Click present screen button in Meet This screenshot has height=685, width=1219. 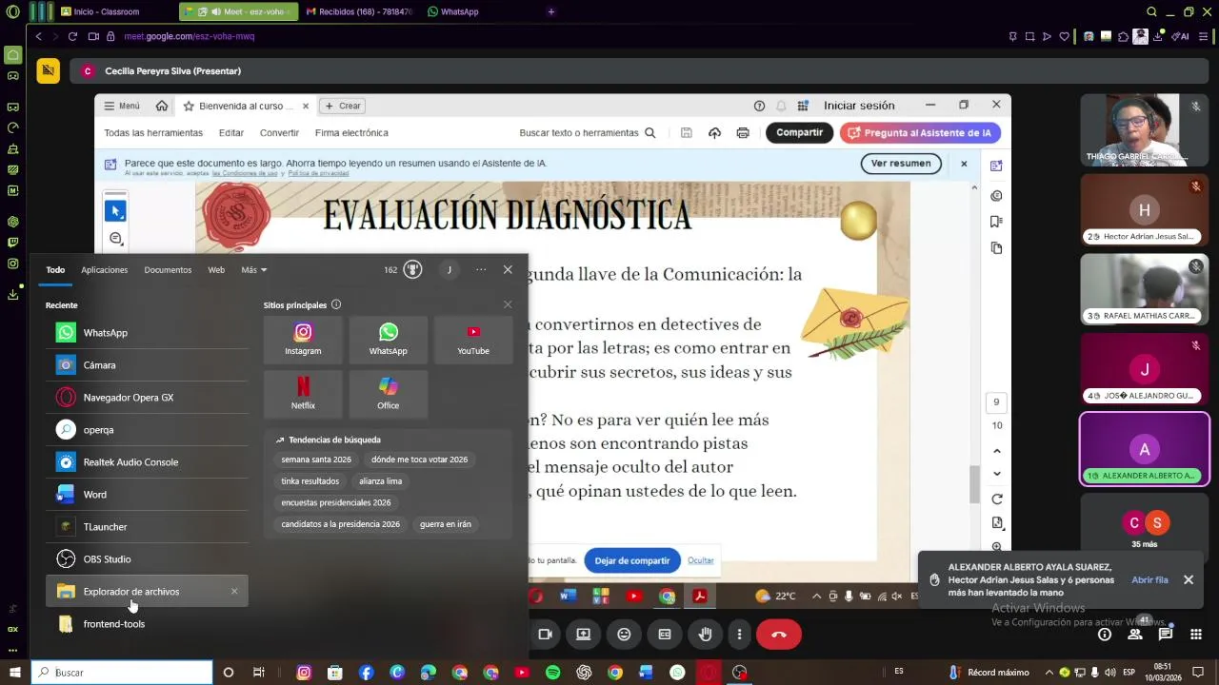pos(584,635)
